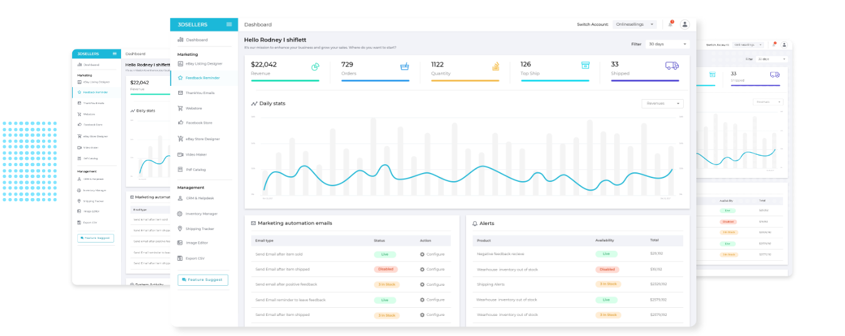Open Feedback Reminder in the sidebar
The image size is (845, 336).
point(204,78)
